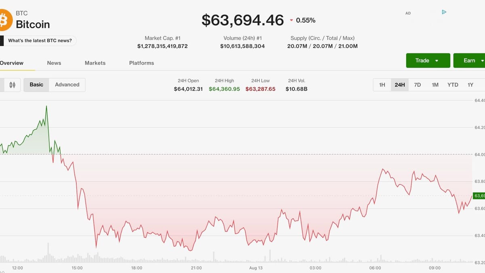Click the Market Cap. #1 label
Viewport: 485px width, 273px height.
point(162,38)
